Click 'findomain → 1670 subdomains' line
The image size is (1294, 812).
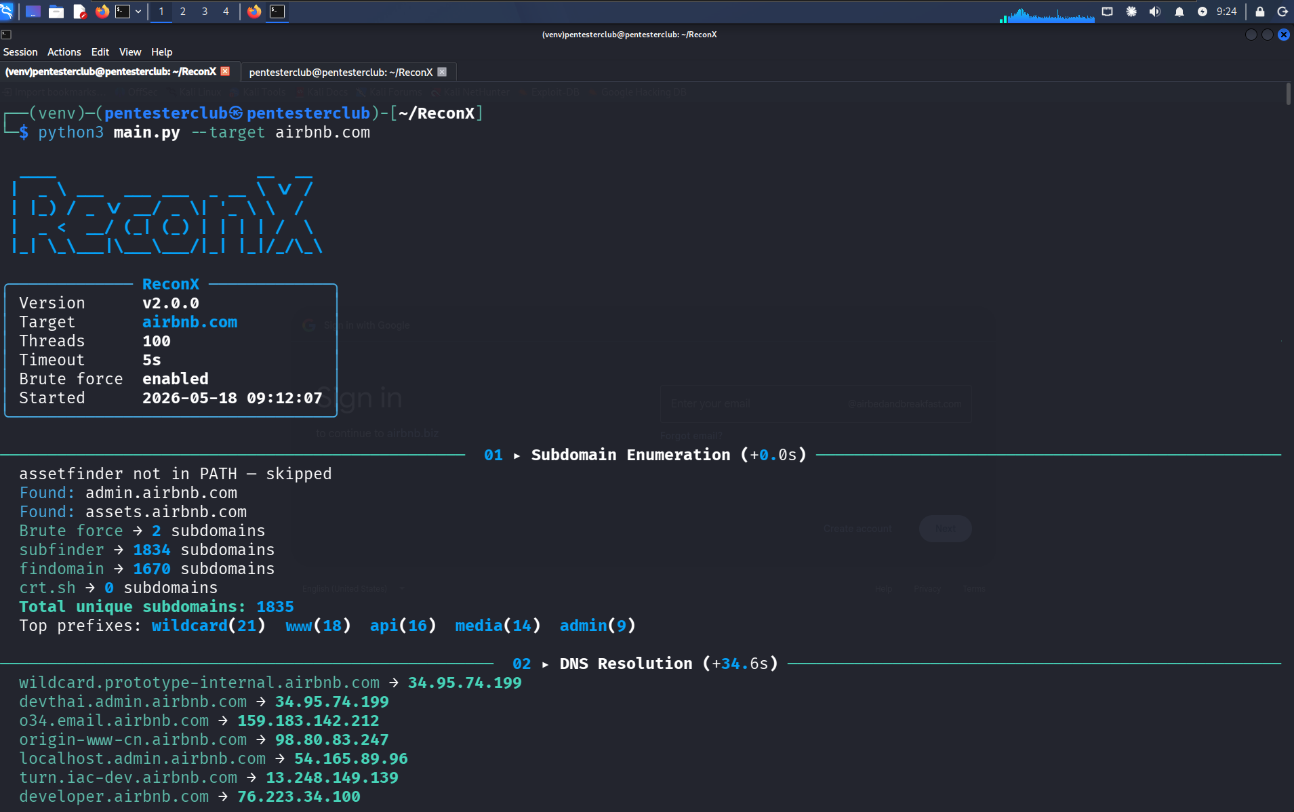[x=146, y=569]
